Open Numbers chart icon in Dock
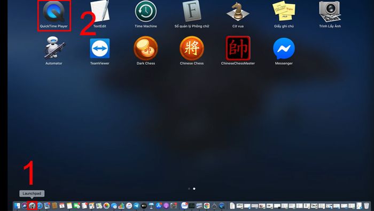The height and width of the screenshot is (211, 374). [121, 206]
